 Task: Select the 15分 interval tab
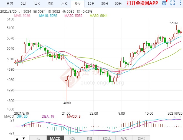(x=91, y=4)
